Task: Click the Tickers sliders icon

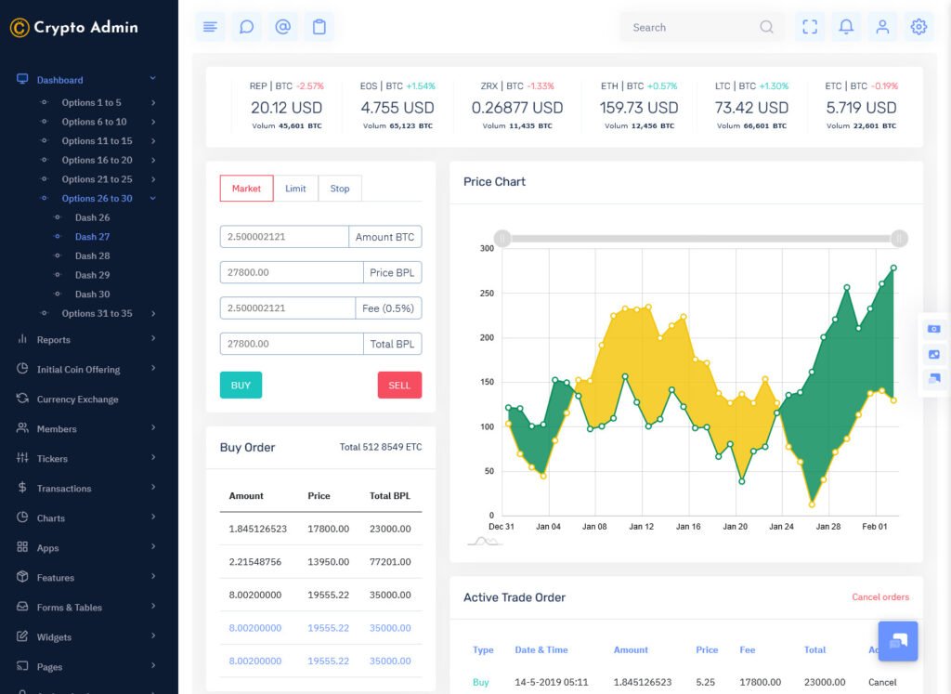Action: point(22,457)
